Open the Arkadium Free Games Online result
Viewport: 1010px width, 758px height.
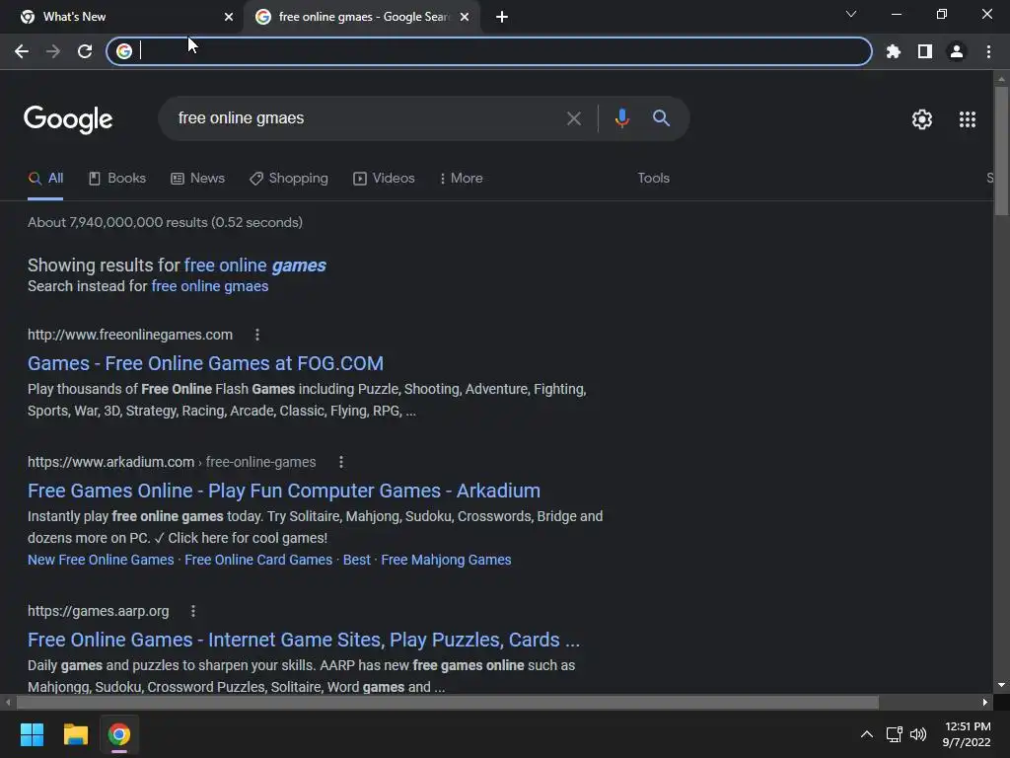click(284, 492)
